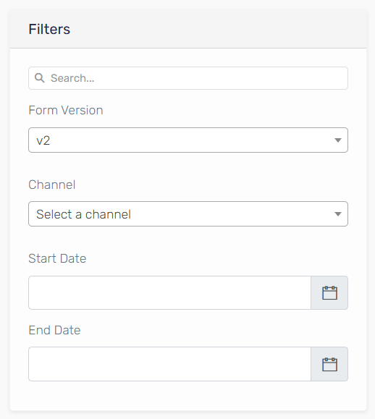Open the Select a channel combo box

[x=188, y=213]
